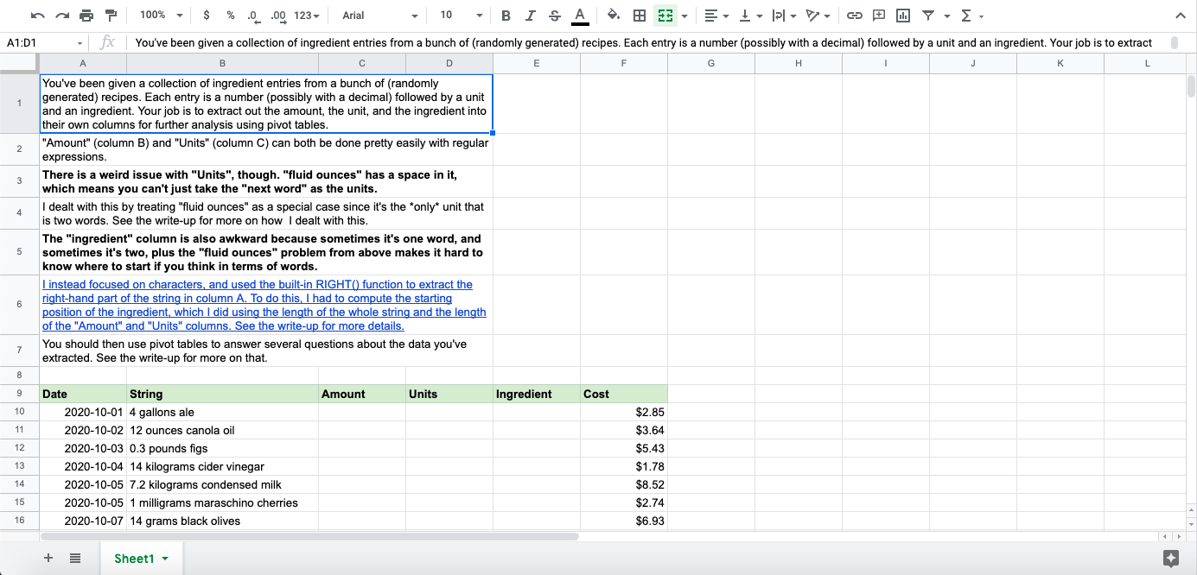
Task: Open the font size 10 dropdown
Action: pos(460,16)
